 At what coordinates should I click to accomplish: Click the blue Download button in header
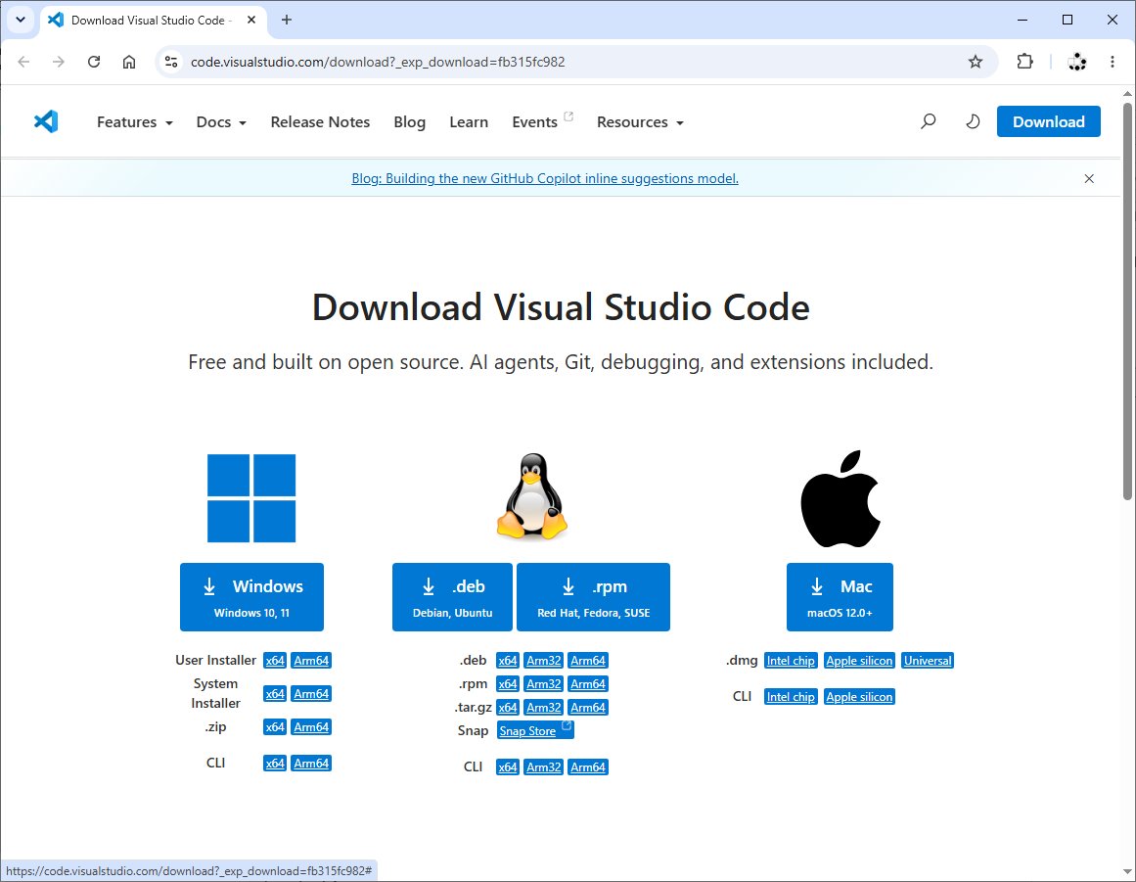pyautogui.click(x=1048, y=121)
